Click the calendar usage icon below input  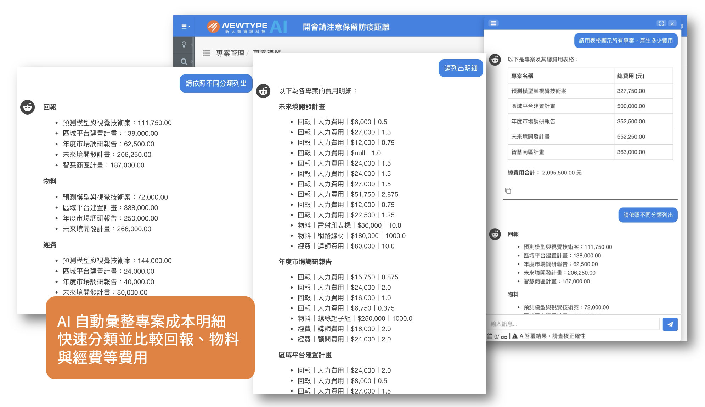[490, 336]
